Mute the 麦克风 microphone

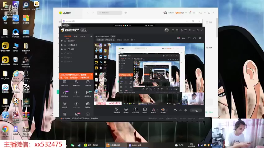pos(153,111)
